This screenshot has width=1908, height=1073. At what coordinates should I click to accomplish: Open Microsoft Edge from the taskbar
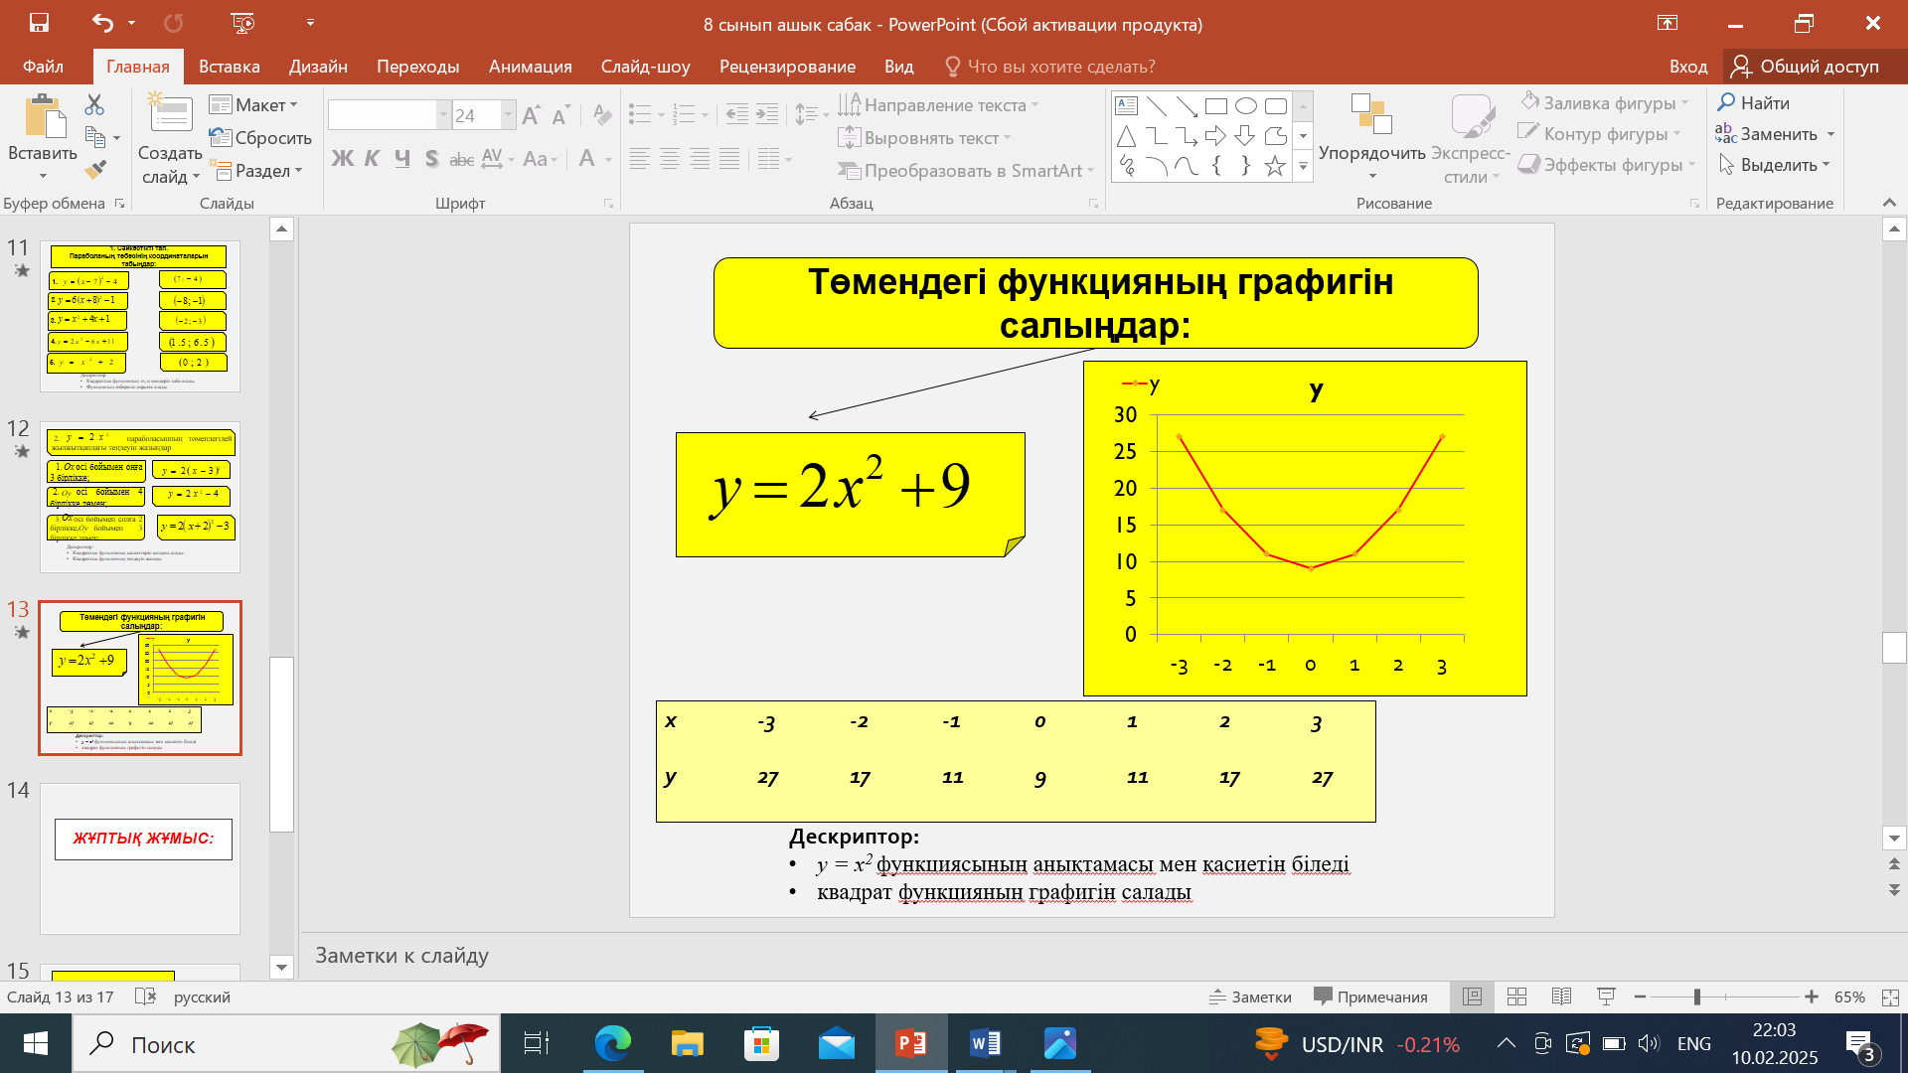[613, 1044]
